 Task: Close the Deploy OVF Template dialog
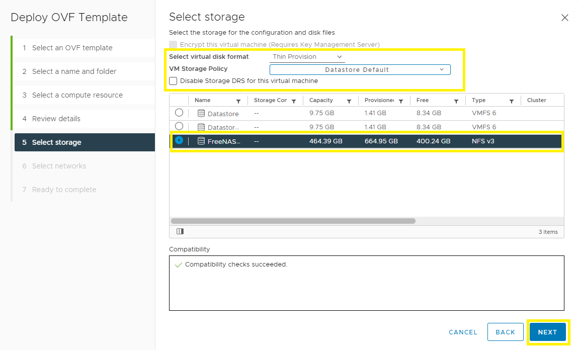[564, 18]
